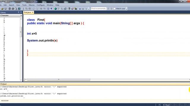The width and height of the screenshot is (190, 106).
Task: Select the '@' character in the Library
Action: tap(4, 35)
